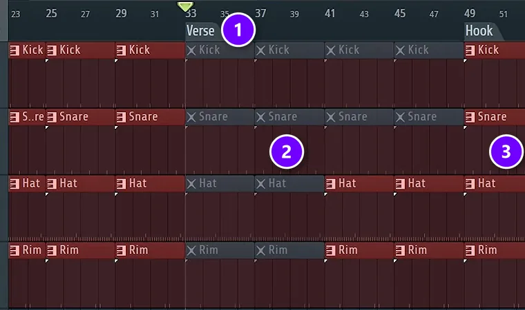
Task: Click the muted X icon on Kick clip at bar 45
Action: coord(400,50)
